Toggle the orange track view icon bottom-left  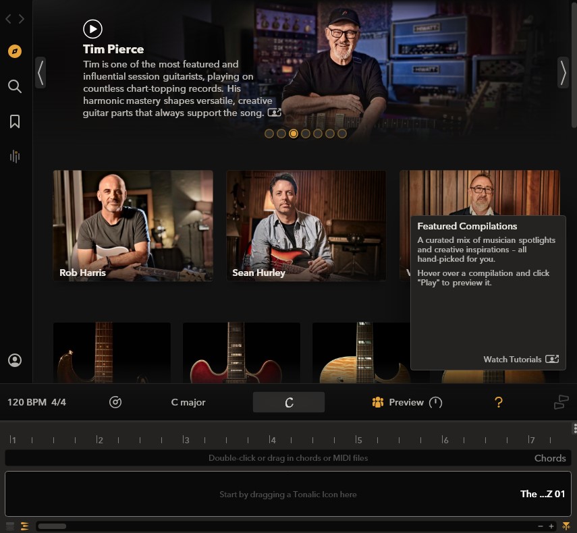click(x=25, y=526)
